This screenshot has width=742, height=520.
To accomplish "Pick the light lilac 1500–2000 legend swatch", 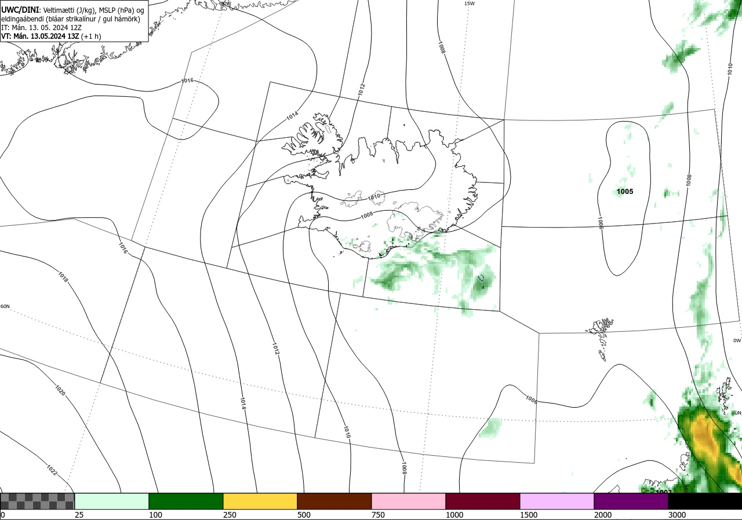I will 557,501.
